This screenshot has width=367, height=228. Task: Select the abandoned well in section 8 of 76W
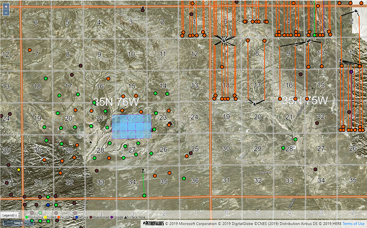[x=81, y=66]
